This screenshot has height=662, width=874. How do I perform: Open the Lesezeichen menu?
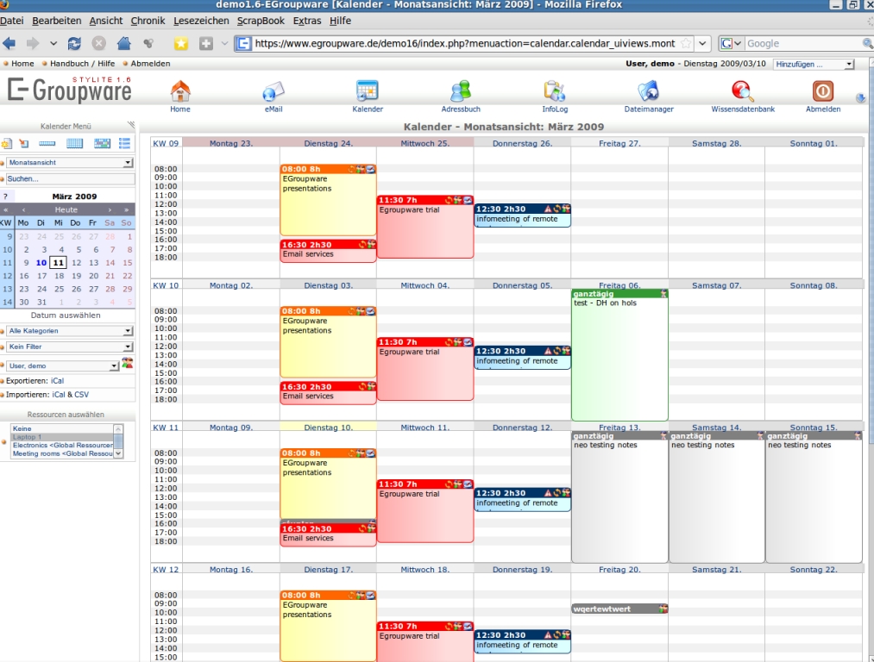pyautogui.click(x=201, y=21)
